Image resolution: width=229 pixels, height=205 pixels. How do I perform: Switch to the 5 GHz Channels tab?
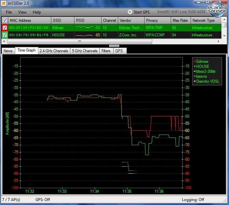pos(85,51)
